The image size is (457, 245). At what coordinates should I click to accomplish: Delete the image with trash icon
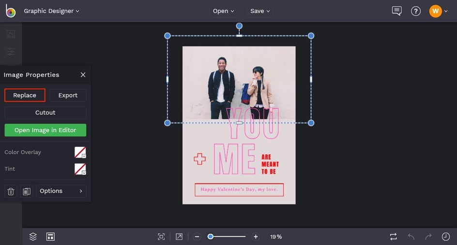tap(11, 191)
